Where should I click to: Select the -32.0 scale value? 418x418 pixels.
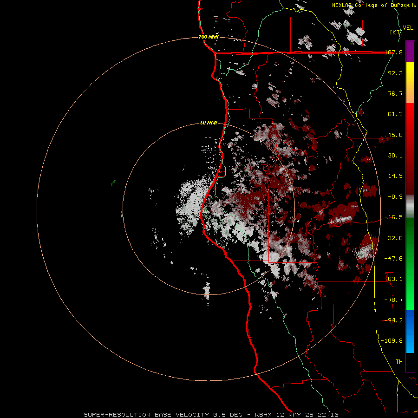pyautogui.click(x=393, y=238)
